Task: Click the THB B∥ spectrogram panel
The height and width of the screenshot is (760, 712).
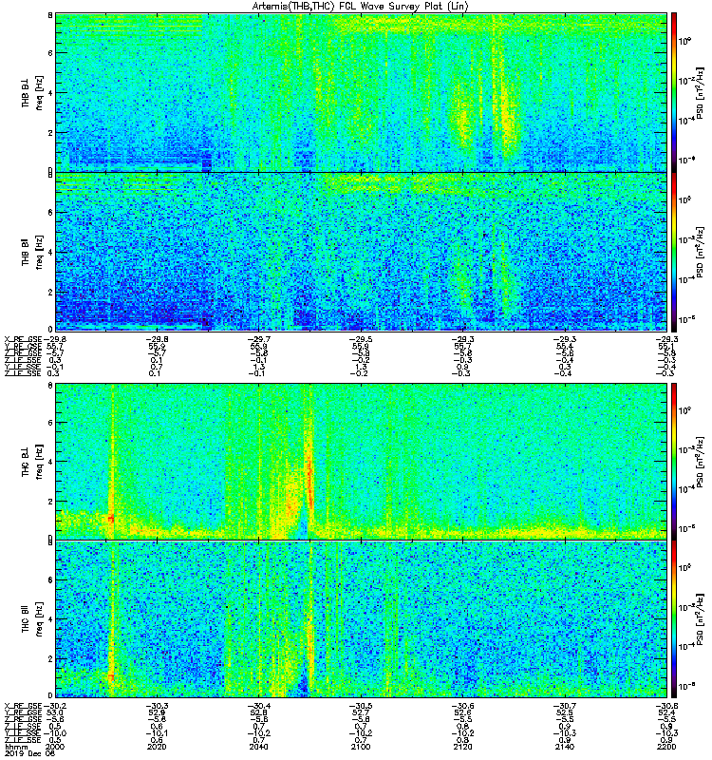Action: 362,252
